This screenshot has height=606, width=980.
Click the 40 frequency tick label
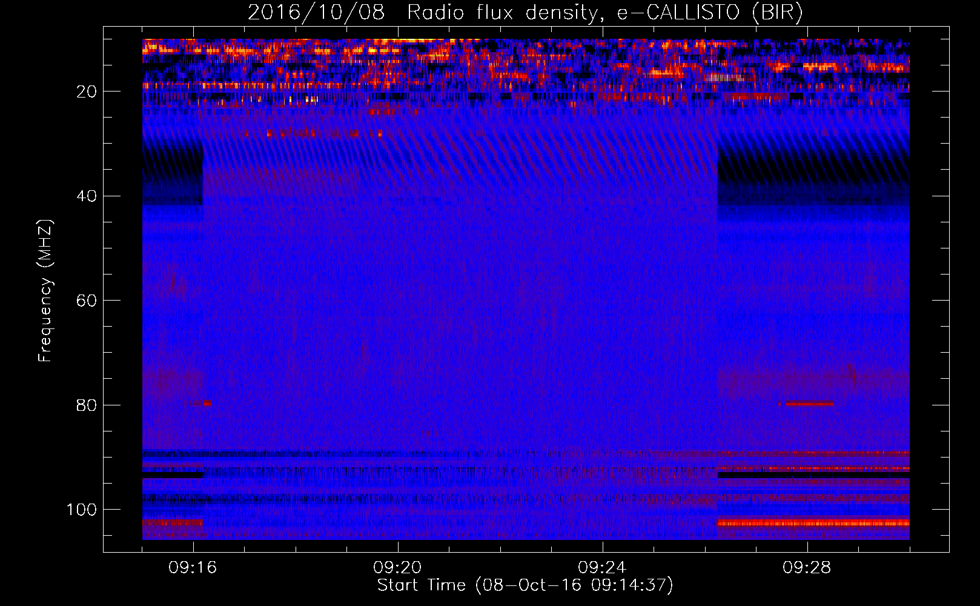pyautogui.click(x=87, y=196)
